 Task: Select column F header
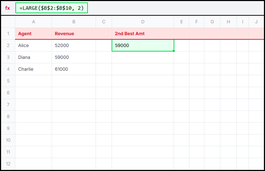197,22
